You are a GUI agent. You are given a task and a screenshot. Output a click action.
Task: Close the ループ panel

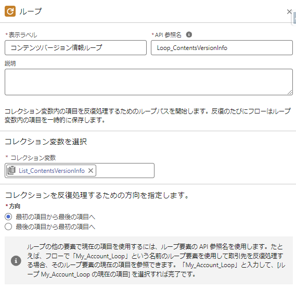[289, 12]
